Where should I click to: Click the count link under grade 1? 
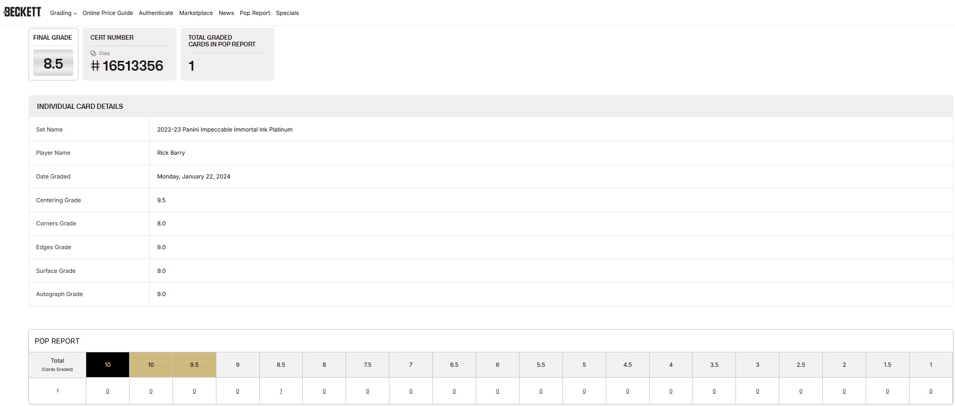931,391
